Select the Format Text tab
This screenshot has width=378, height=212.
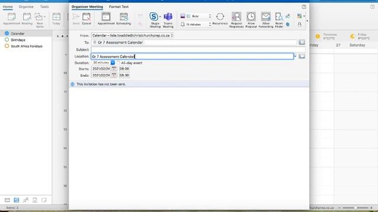[x=119, y=6]
